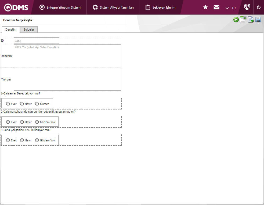Open Sistem Altyapı Tanımları menu
Screen dimensions: 264x205
click(x=113, y=8)
